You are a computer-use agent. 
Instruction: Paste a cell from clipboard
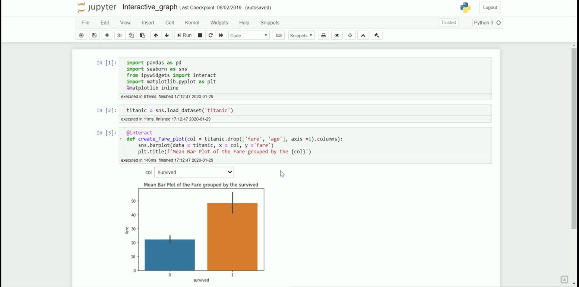pos(142,35)
